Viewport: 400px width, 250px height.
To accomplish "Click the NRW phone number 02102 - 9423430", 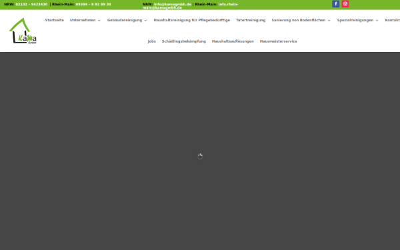I will pyautogui.click(x=31, y=5).
